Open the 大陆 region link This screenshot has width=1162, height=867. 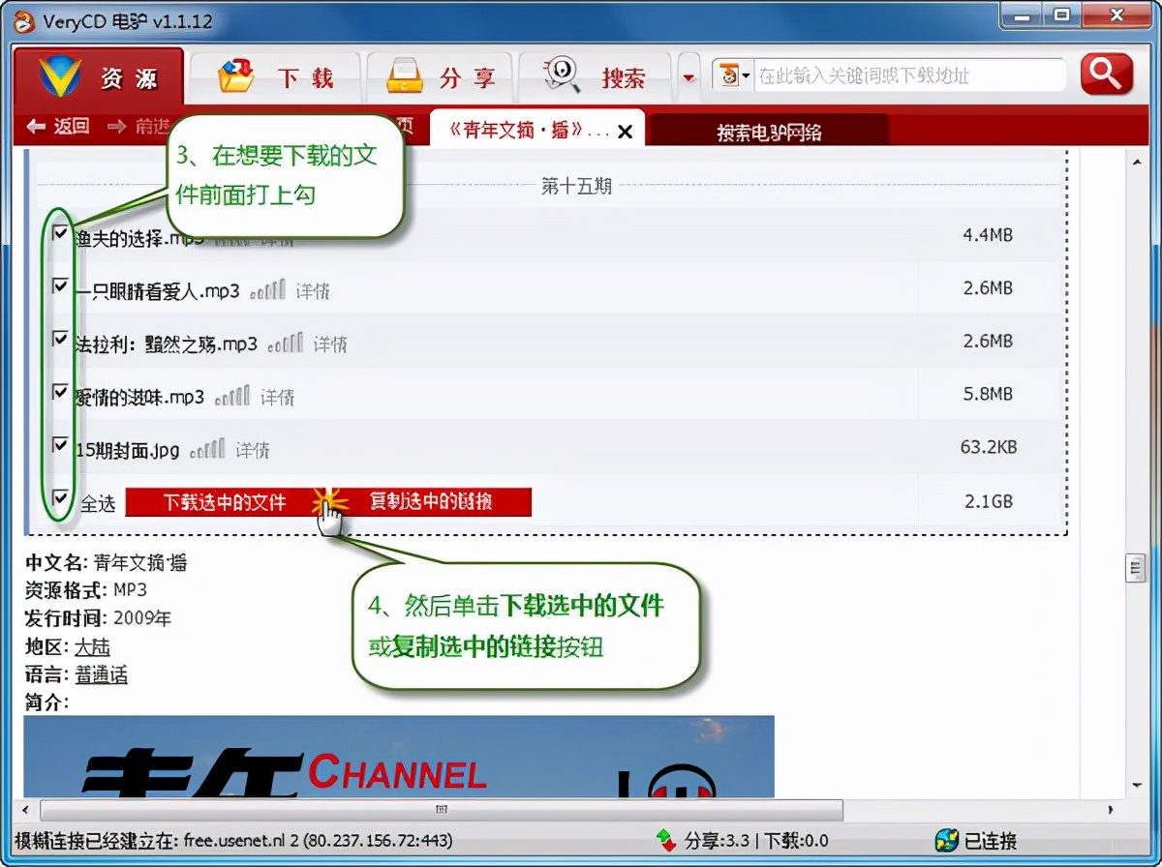[92, 645]
